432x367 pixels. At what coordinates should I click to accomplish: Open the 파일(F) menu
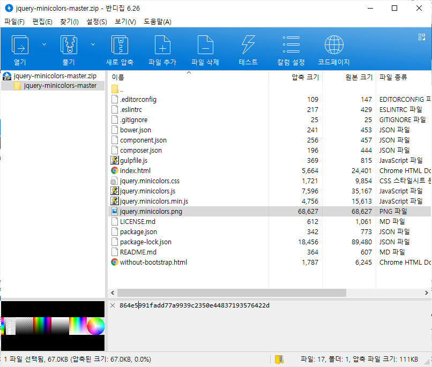14,21
